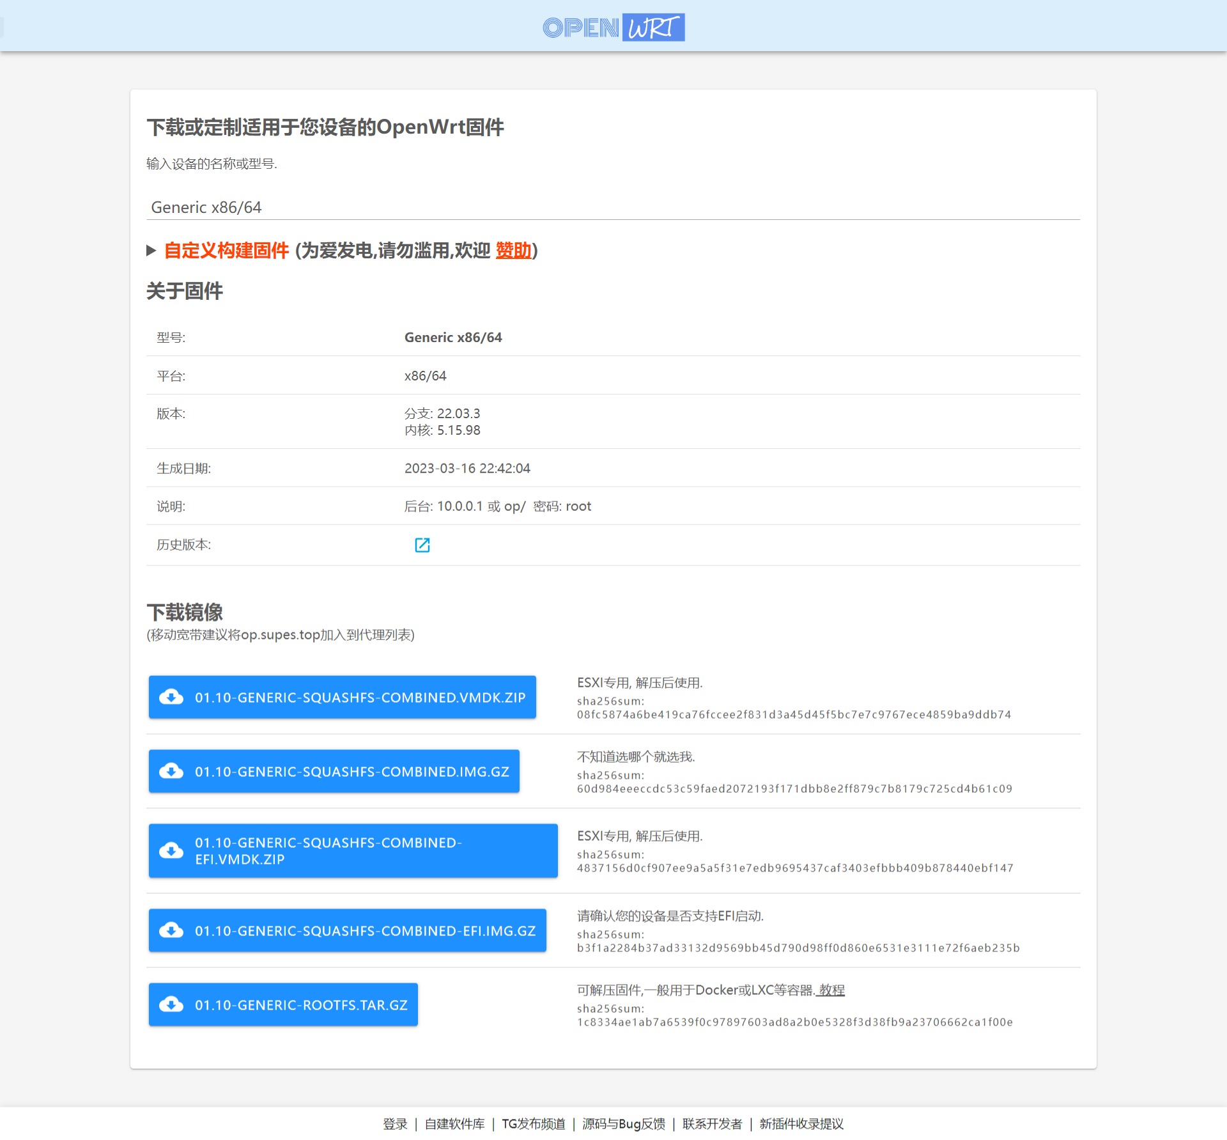Open the 赞助 sponsor link
Image resolution: width=1227 pixels, height=1140 pixels.
513,251
